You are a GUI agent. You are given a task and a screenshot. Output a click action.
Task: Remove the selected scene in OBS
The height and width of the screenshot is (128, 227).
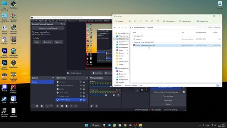(x=37, y=106)
